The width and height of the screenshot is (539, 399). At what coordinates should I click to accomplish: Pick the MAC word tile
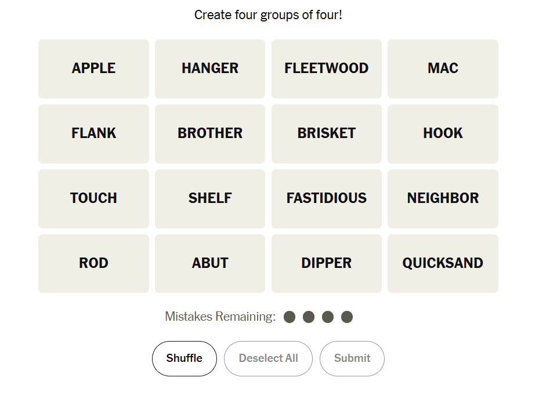(443, 68)
